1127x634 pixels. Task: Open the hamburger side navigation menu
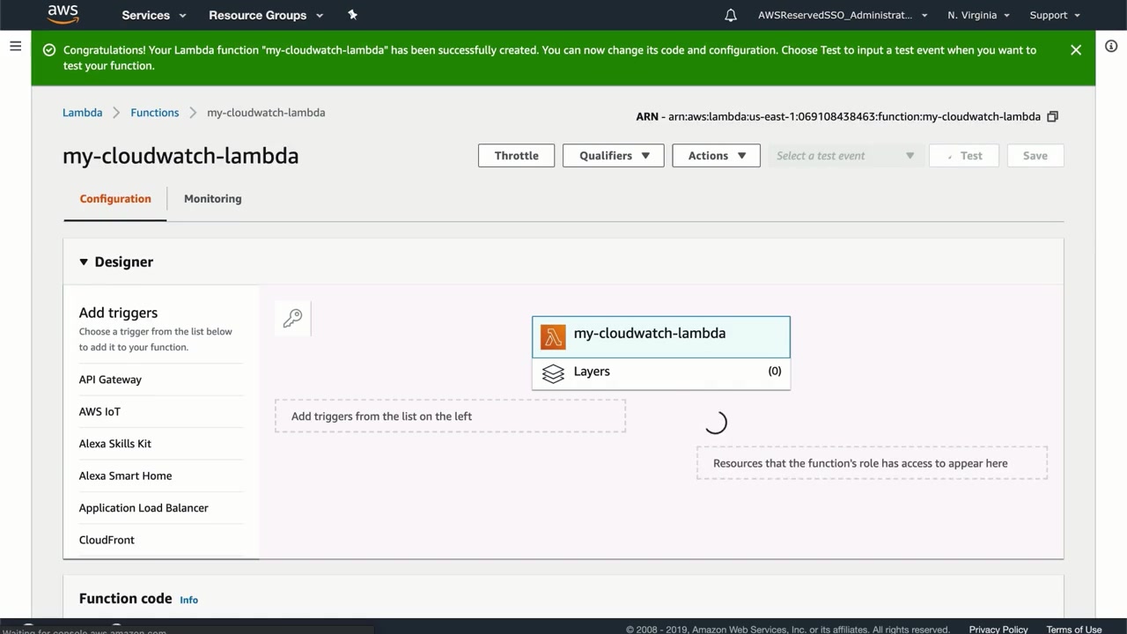tap(15, 46)
